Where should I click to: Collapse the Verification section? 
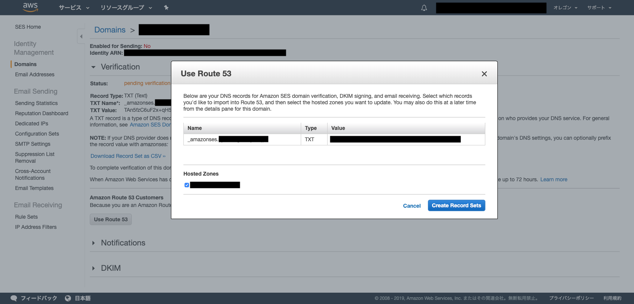coord(93,67)
